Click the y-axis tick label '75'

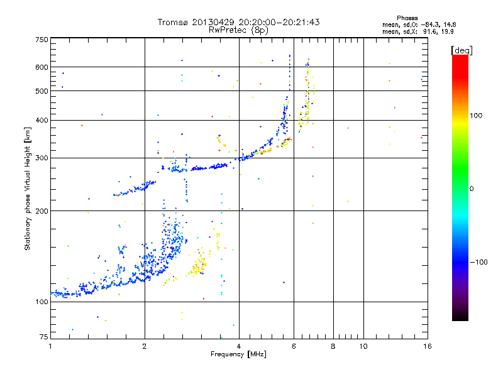click(44, 337)
